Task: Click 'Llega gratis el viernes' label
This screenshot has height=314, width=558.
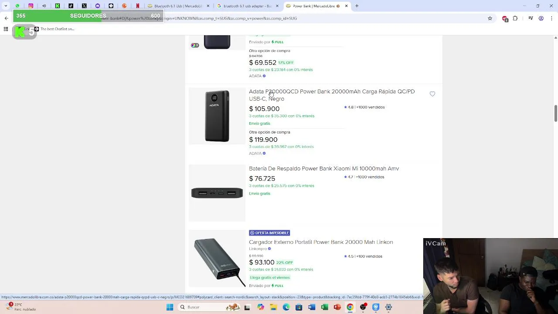Action: pyautogui.click(x=270, y=277)
